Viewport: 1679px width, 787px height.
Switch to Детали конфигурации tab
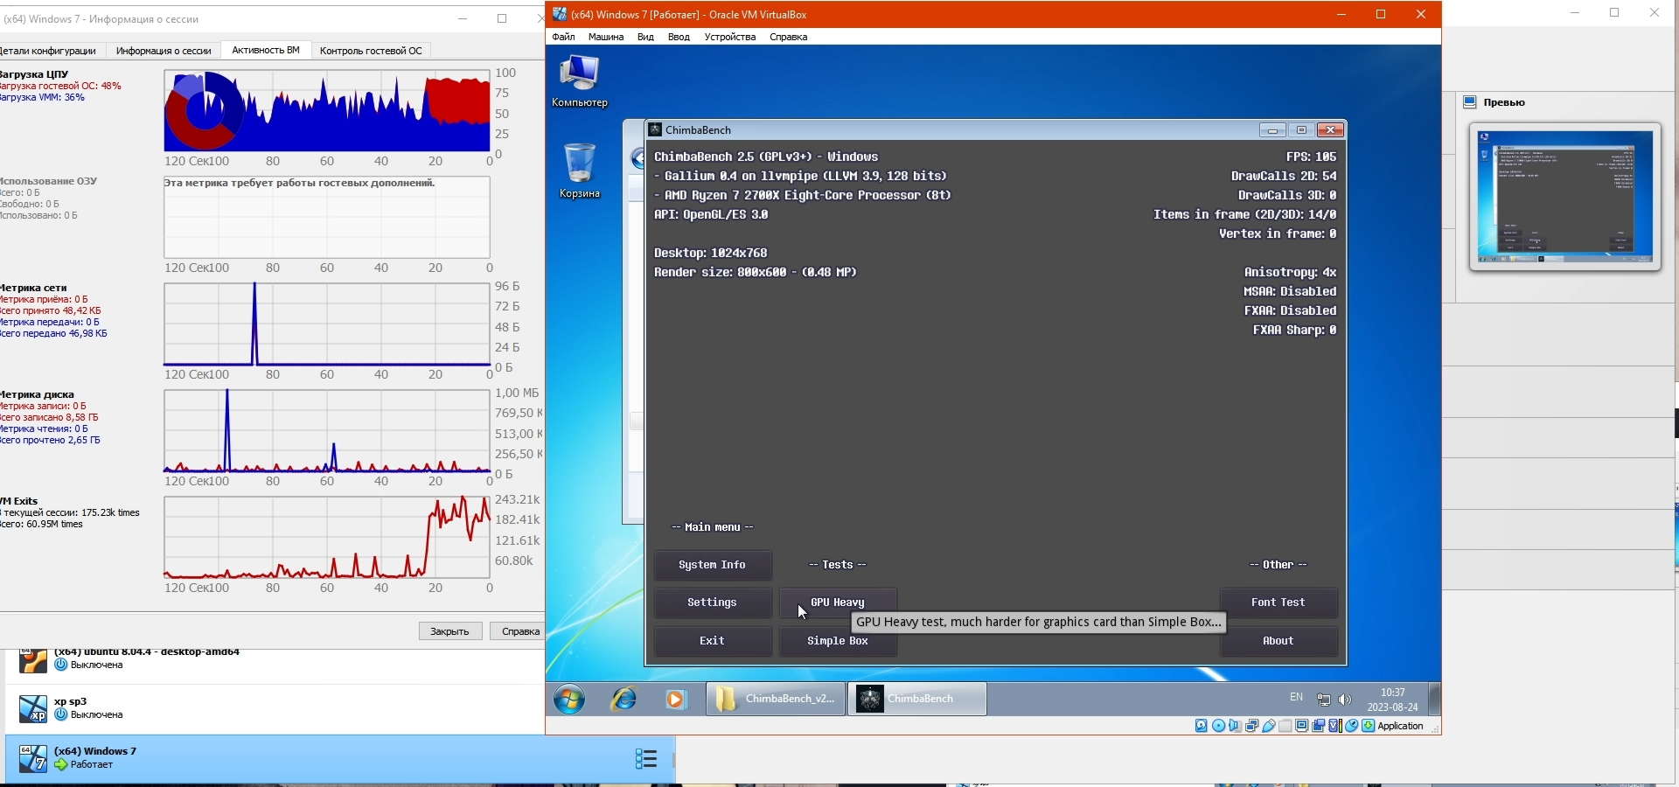[50, 51]
